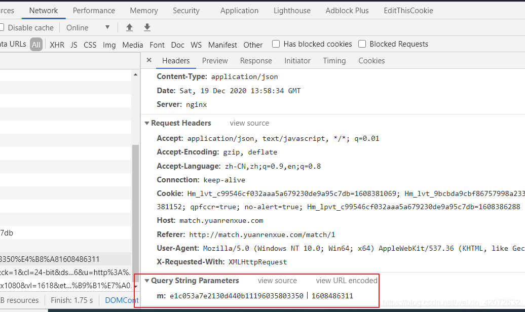Screen dimensions: 525x312
Task: Click the DOMContentLoaded link in status bar
Action: 122,300
